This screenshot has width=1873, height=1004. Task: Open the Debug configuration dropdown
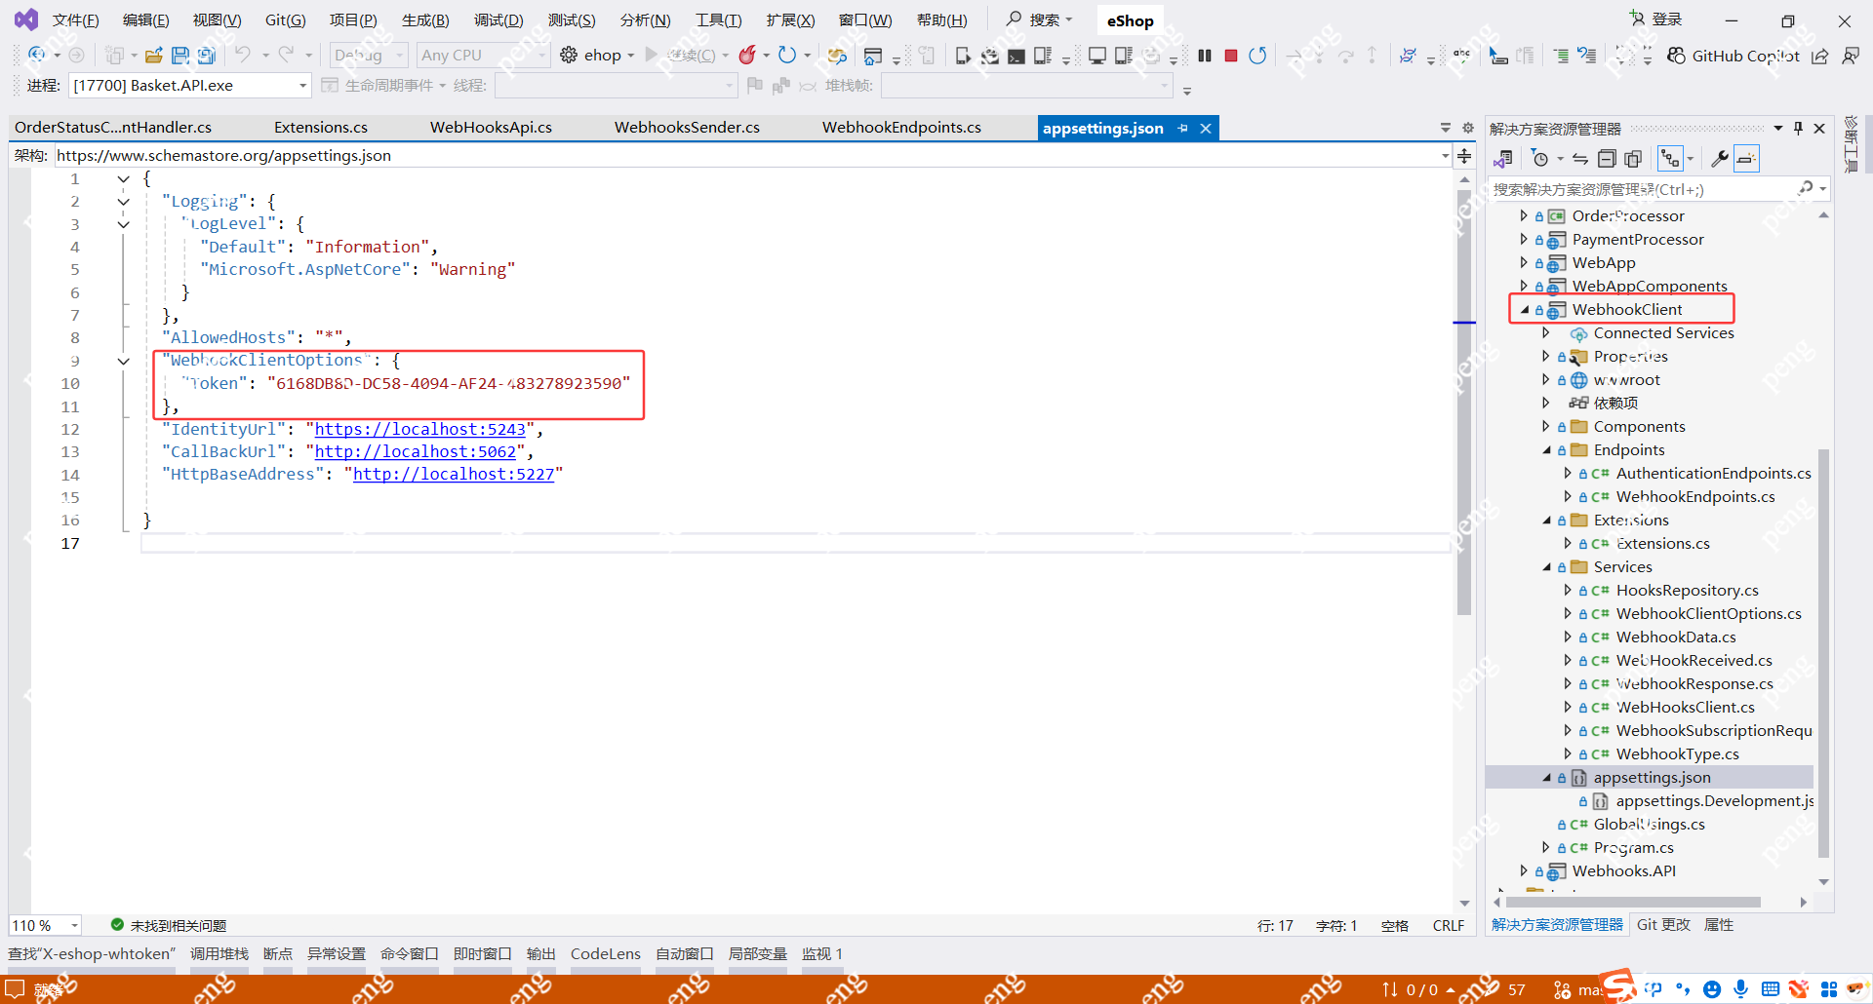coord(369,56)
